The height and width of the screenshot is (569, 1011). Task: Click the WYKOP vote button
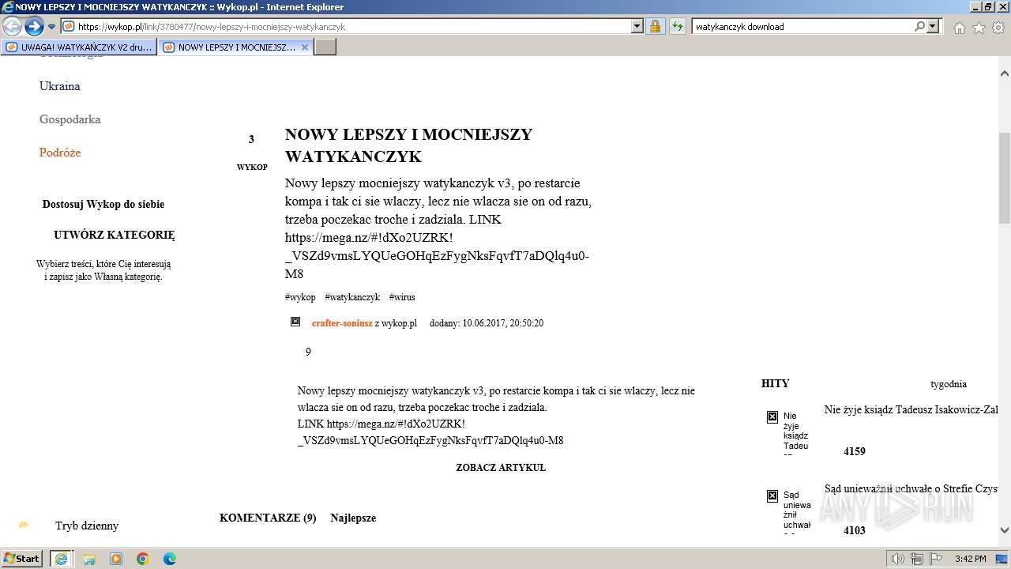click(252, 168)
